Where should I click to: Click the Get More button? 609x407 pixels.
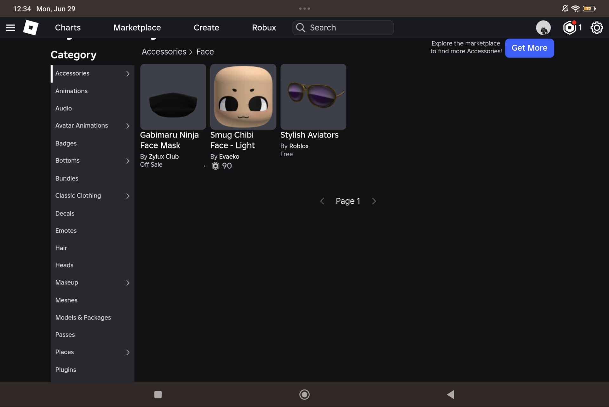[529, 48]
